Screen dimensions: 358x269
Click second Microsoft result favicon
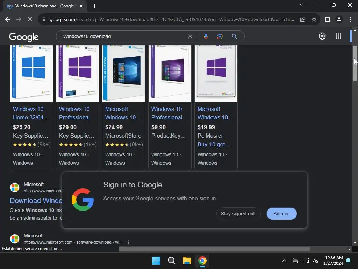pyautogui.click(x=15, y=239)
